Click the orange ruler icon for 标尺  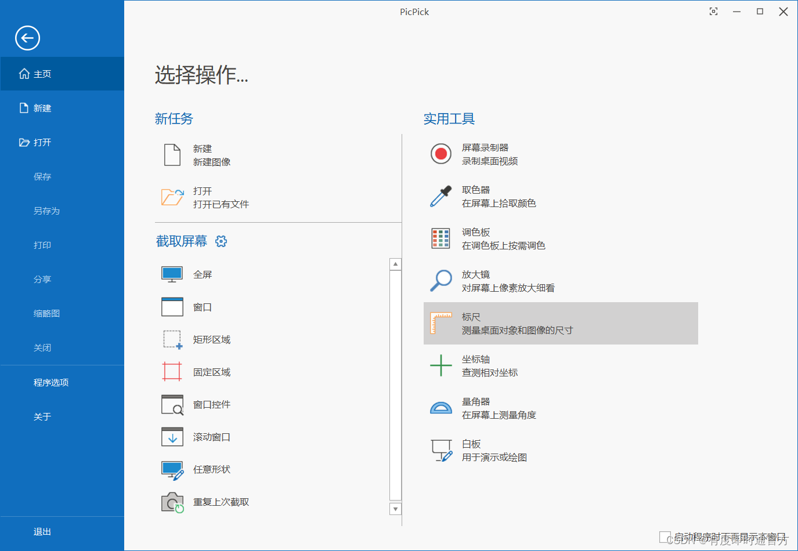click(x=441, y=323)
